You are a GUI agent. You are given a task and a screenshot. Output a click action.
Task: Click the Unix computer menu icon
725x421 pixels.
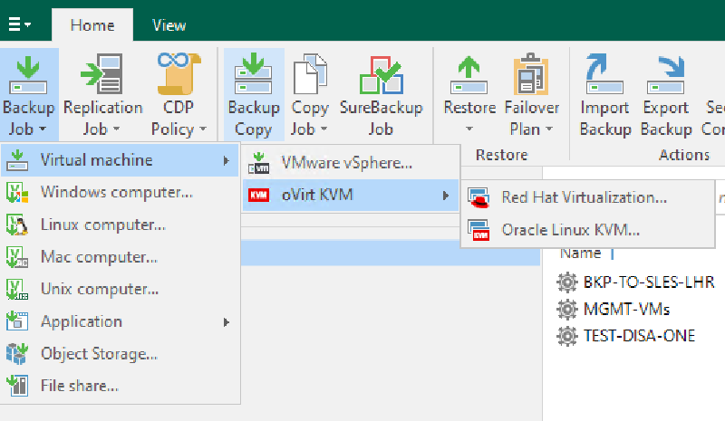point(17,290)
